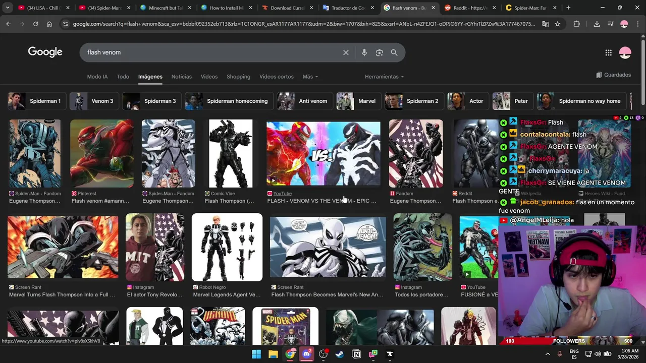This screenshot has height=363, width=646.
Task: Open Windows Start menu
Action: click(x=256, y=354)
